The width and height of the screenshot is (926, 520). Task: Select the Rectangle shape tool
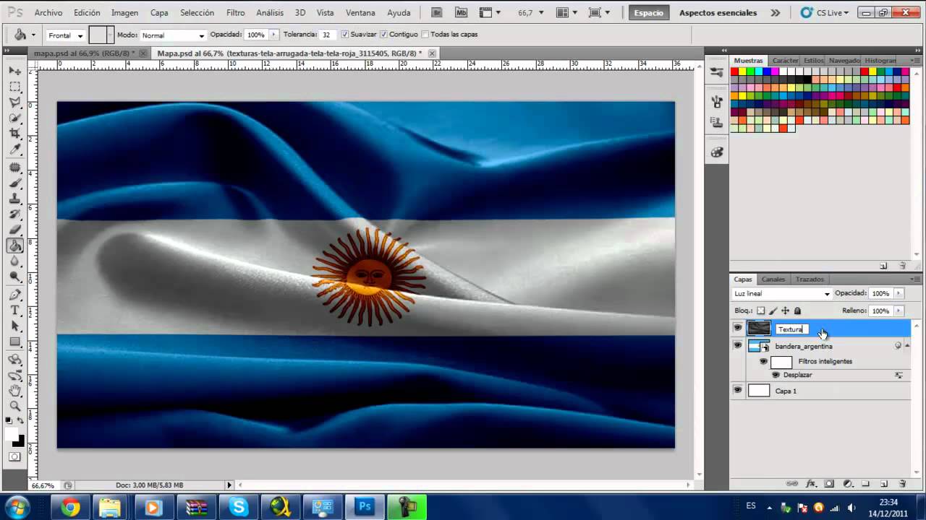[x=14, y=342]
